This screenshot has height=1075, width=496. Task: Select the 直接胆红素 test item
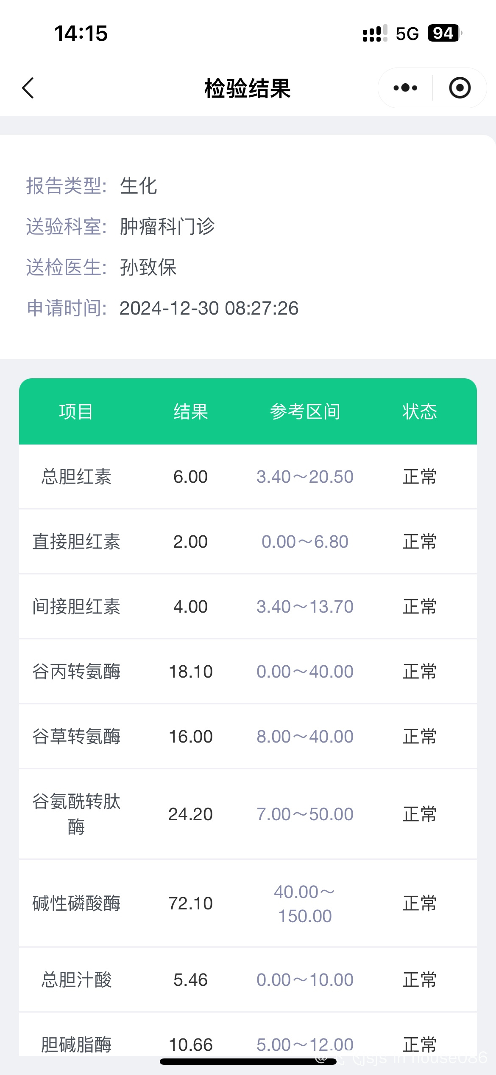click(76, 542)
